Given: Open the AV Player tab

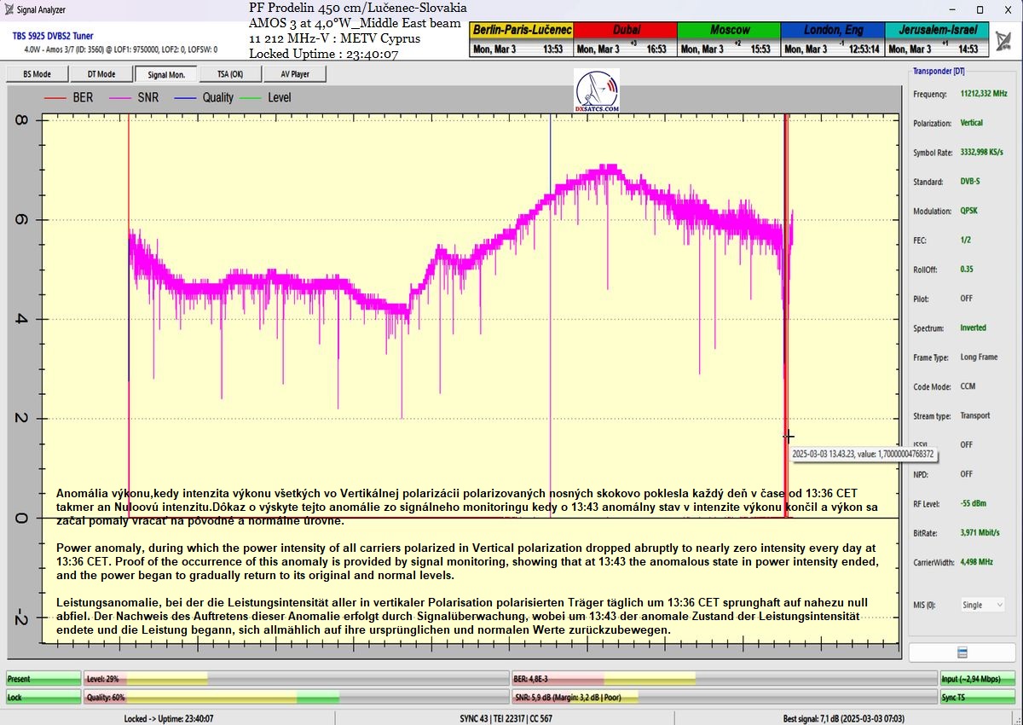Looking at the screenshot, I should click(295, 74).
